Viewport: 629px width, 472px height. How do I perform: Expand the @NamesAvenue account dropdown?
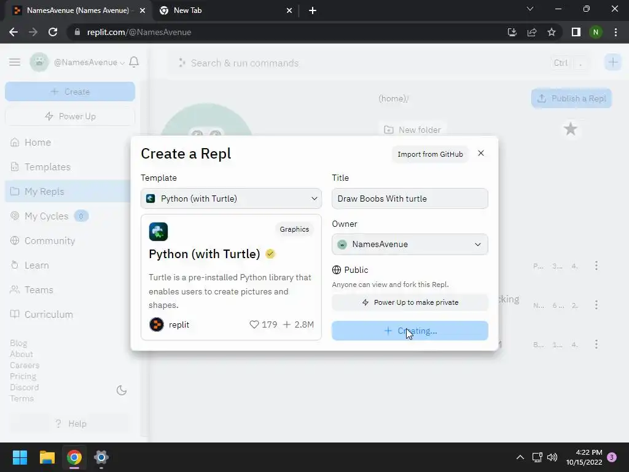[x=89, y=63]
